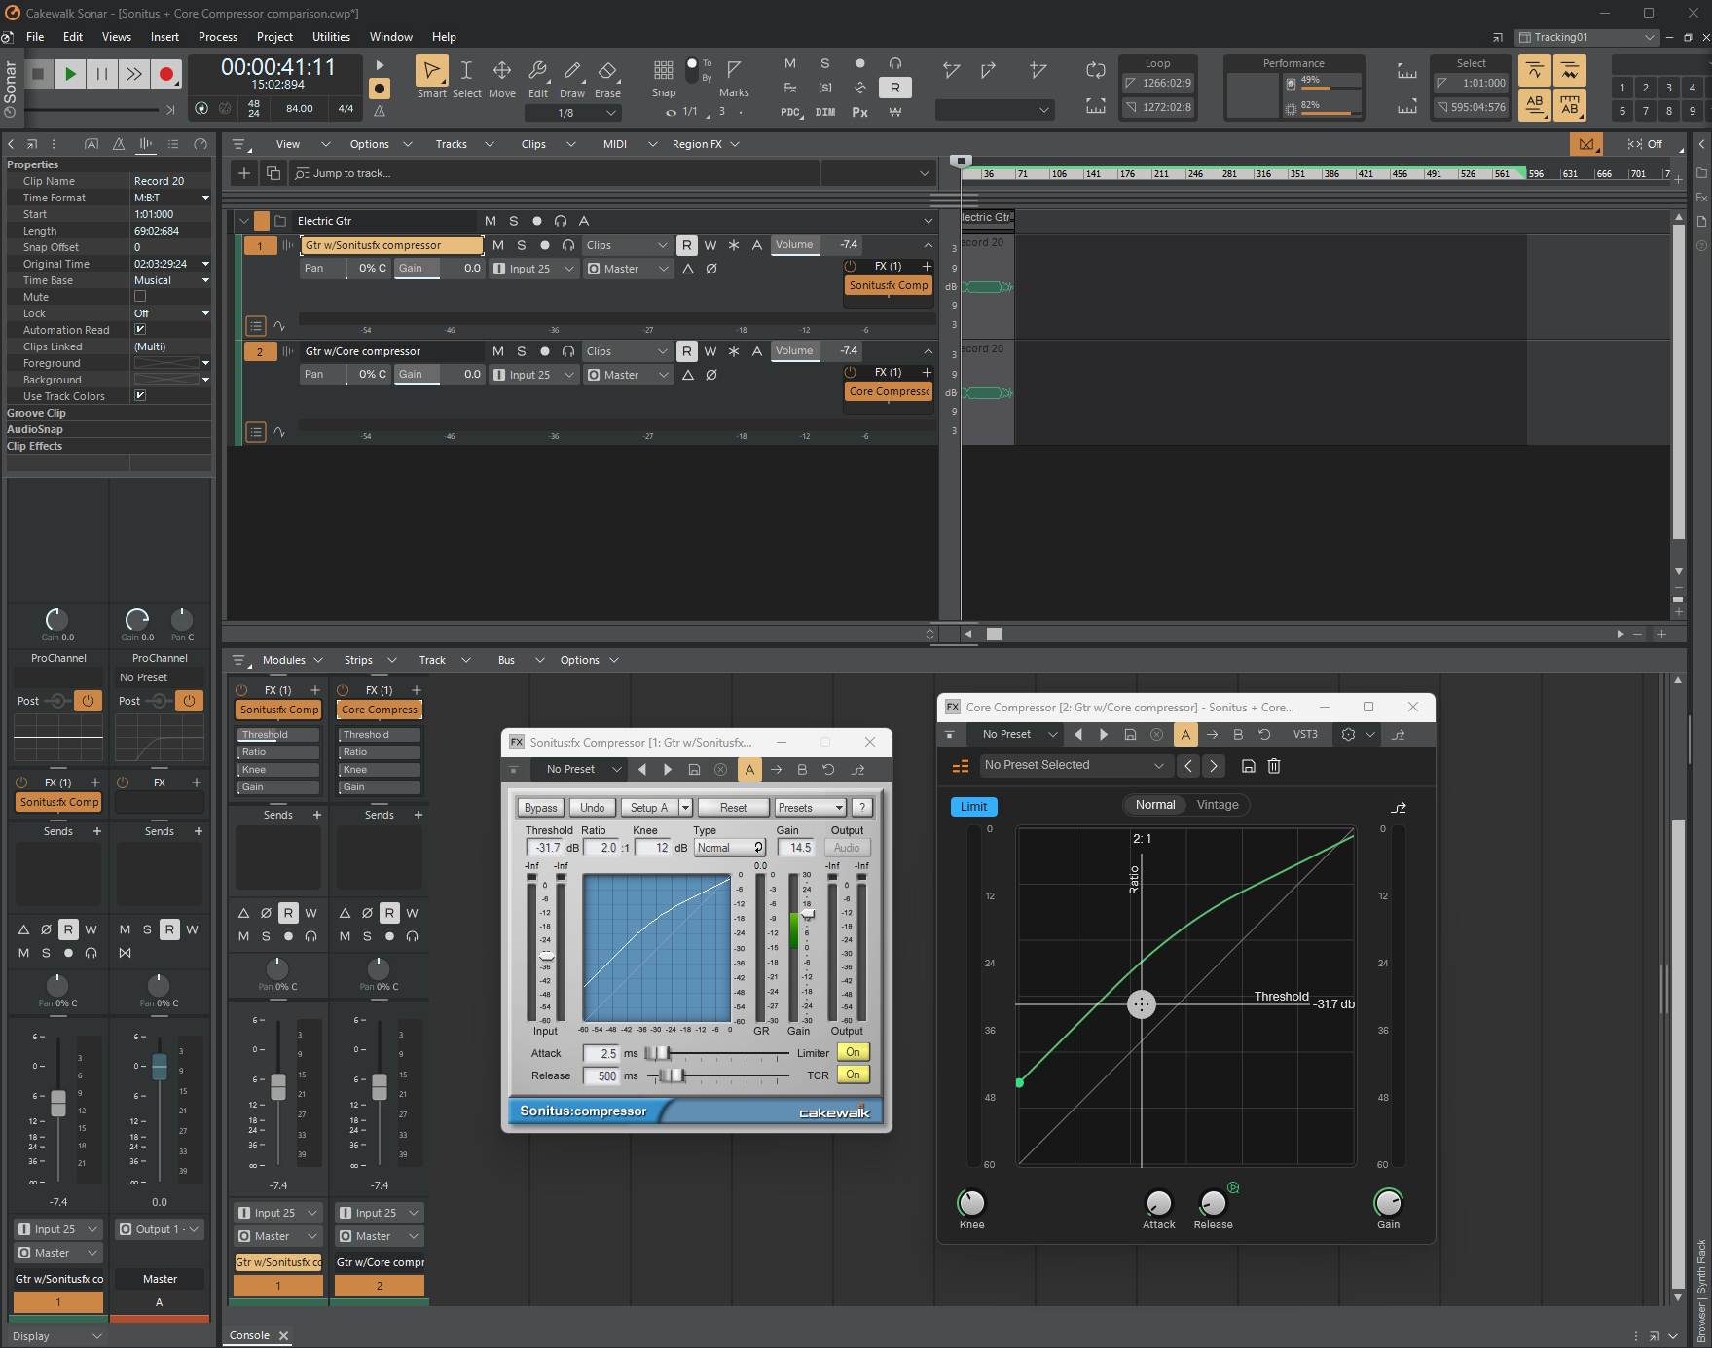
Task: Add an FX to track 1 FX bin
Action: [927, 266]
